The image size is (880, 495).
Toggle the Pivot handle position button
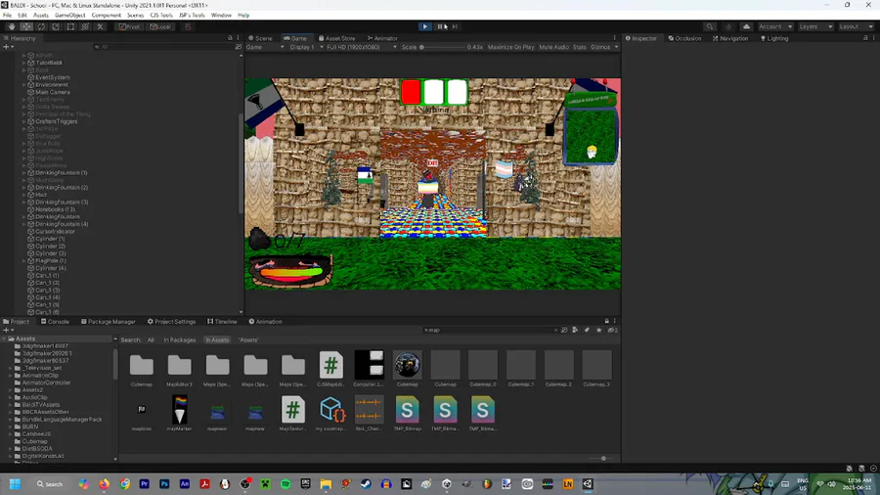129,26
